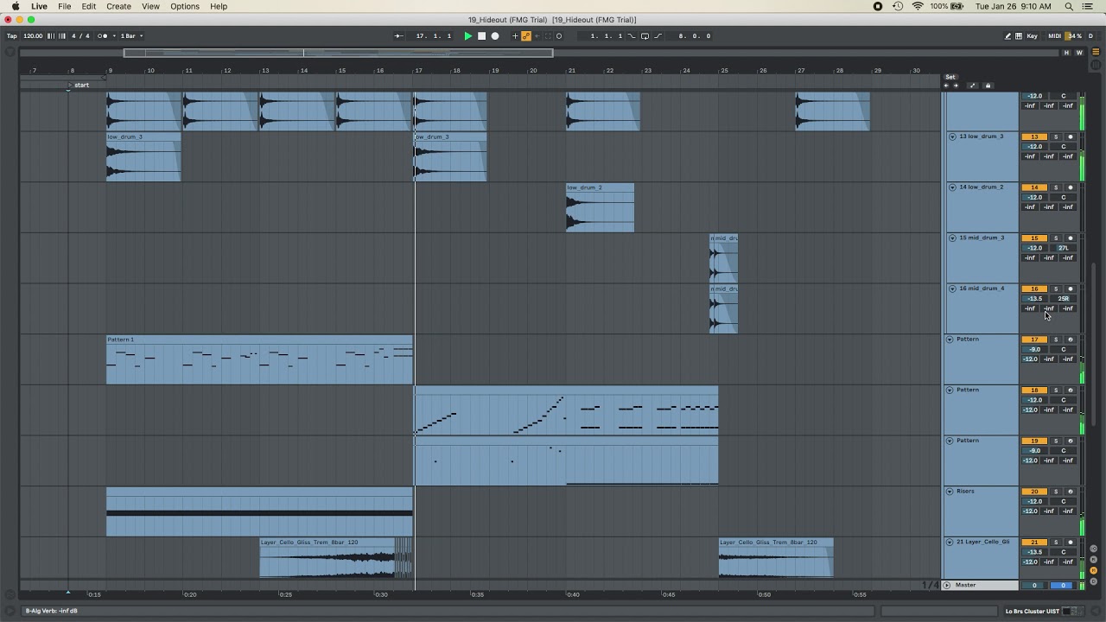The image size is (1106, 622).
Task: Collapse the Risers track
Action: (950, 491)
